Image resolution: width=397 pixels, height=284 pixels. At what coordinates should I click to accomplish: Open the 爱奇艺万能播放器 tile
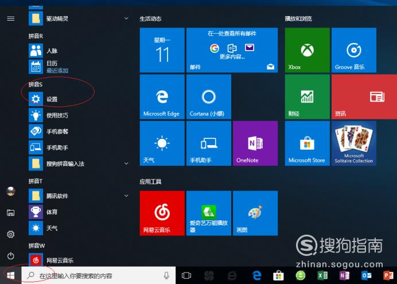pos(209,213)
